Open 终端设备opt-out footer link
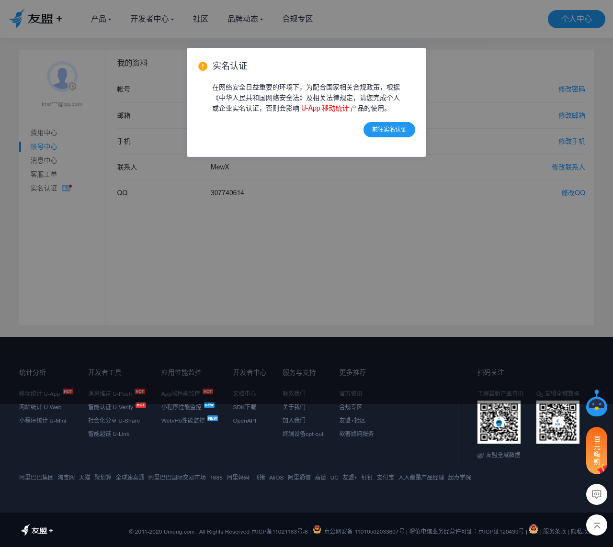Viewport: 613px width, 547px height. click(303, 434)
